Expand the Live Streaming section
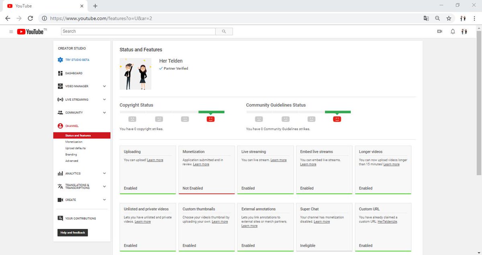The width and height of the screenshot is (482, 255). tap(104, 99)
